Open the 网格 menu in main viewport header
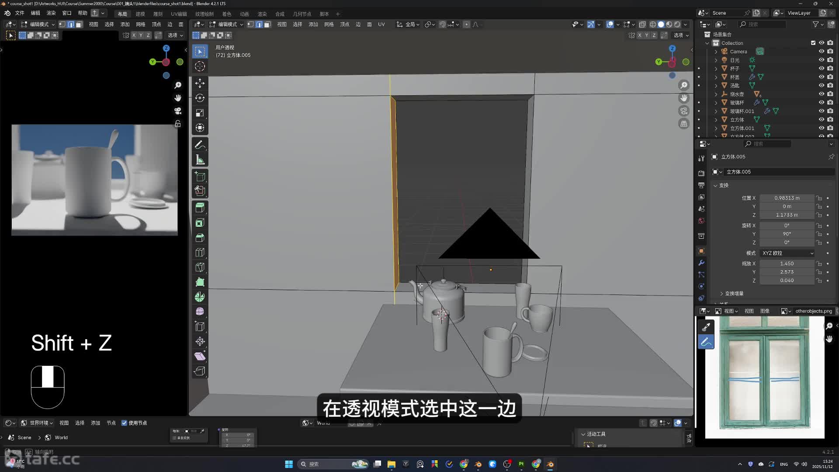The height and width of the screenshot is (472, 839). (329, 24)
